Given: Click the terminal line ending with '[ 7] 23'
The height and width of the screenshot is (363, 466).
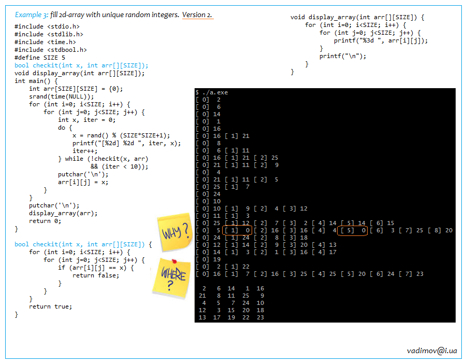Looking at the screenshot, I should pos(310,274).
